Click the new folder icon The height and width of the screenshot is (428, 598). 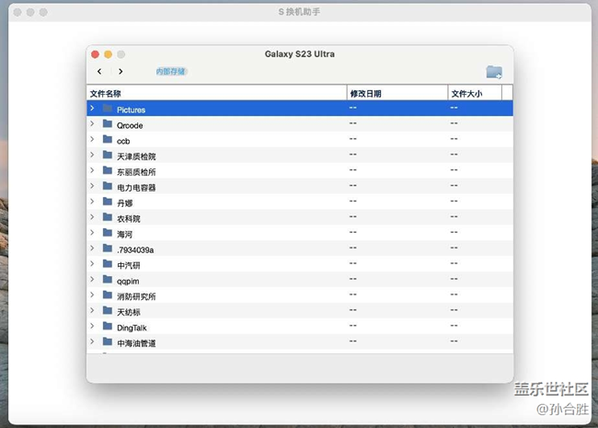494,72
